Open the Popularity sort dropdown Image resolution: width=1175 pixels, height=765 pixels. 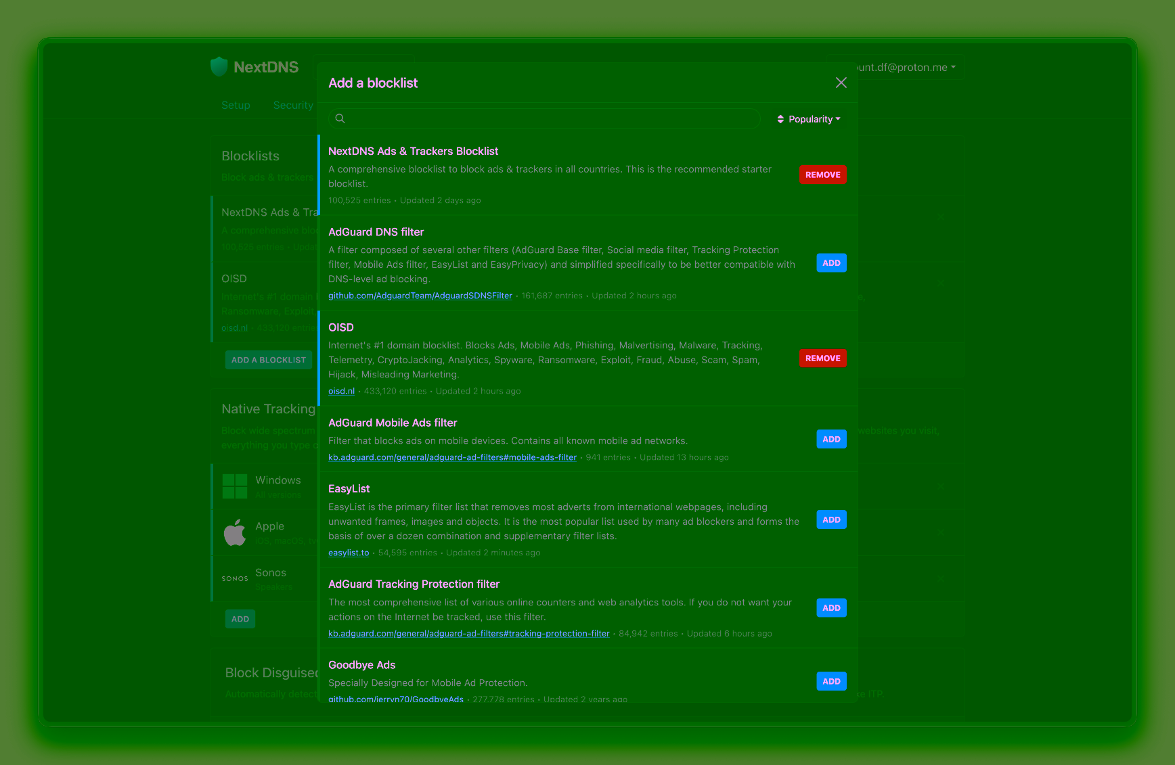point(809,119)
